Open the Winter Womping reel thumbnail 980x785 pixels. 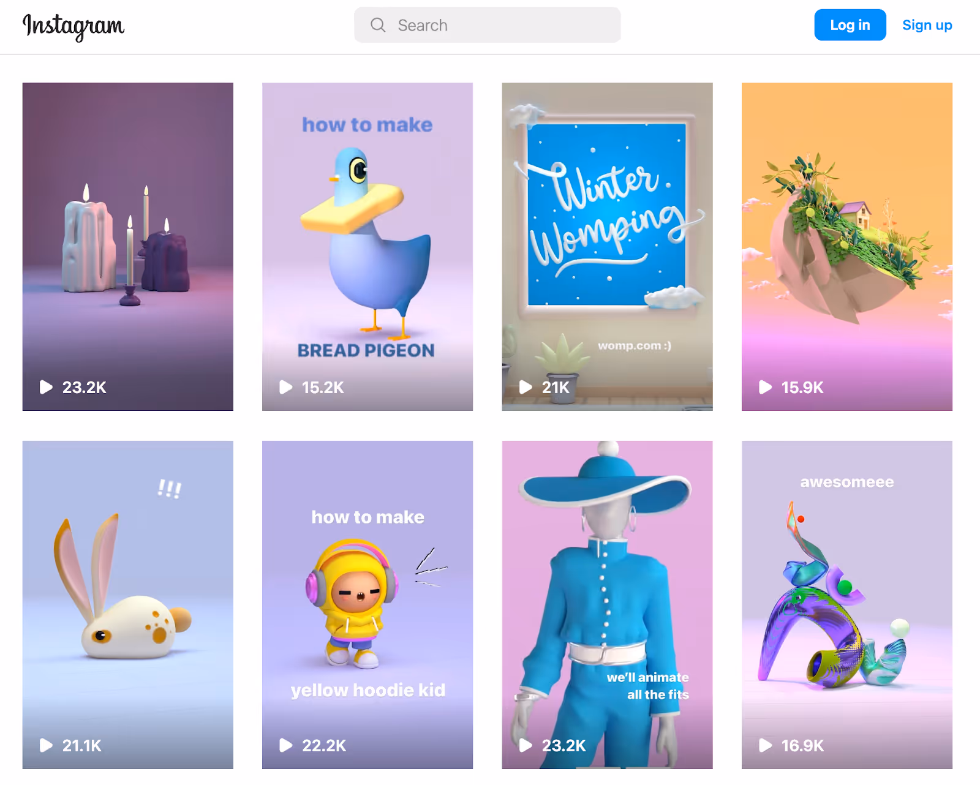[x=608, y=247]
